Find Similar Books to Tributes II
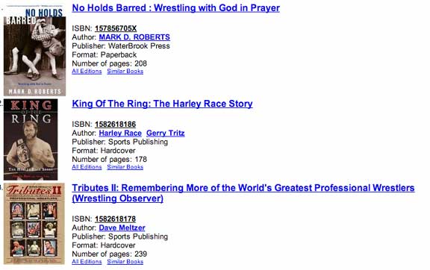Screen dimensions: 430x270 click(125, 262)
